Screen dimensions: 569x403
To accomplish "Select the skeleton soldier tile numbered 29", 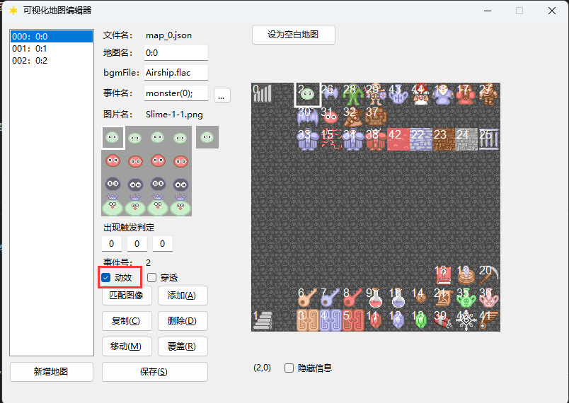I will [376, 94].
